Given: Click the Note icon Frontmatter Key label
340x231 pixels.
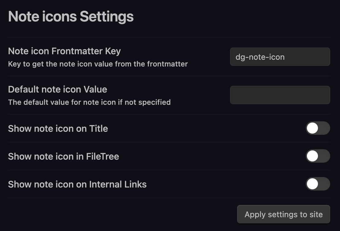Looking at the screenshot, I should pos(64,51).
